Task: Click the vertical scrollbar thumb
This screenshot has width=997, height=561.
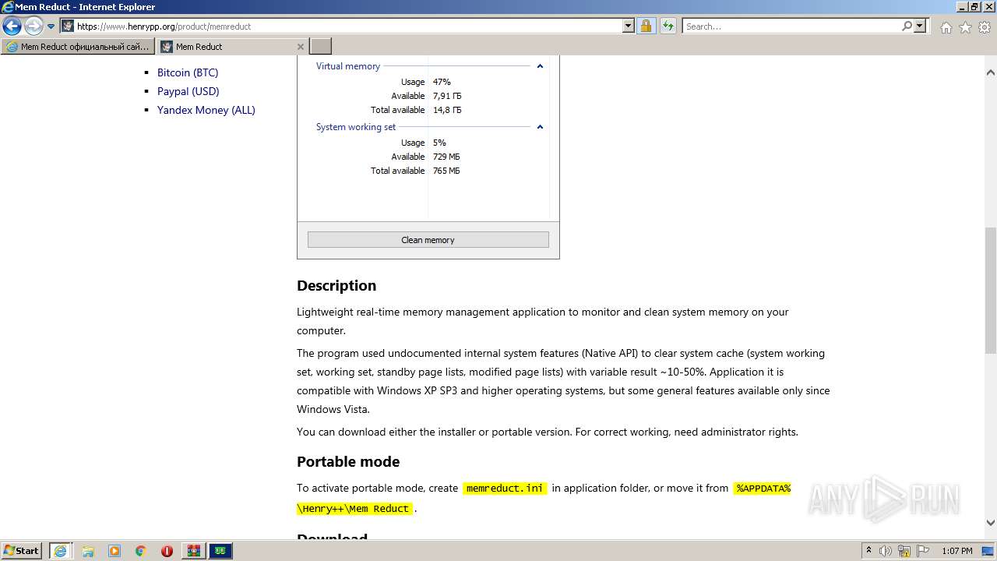Action: point(991,290)
